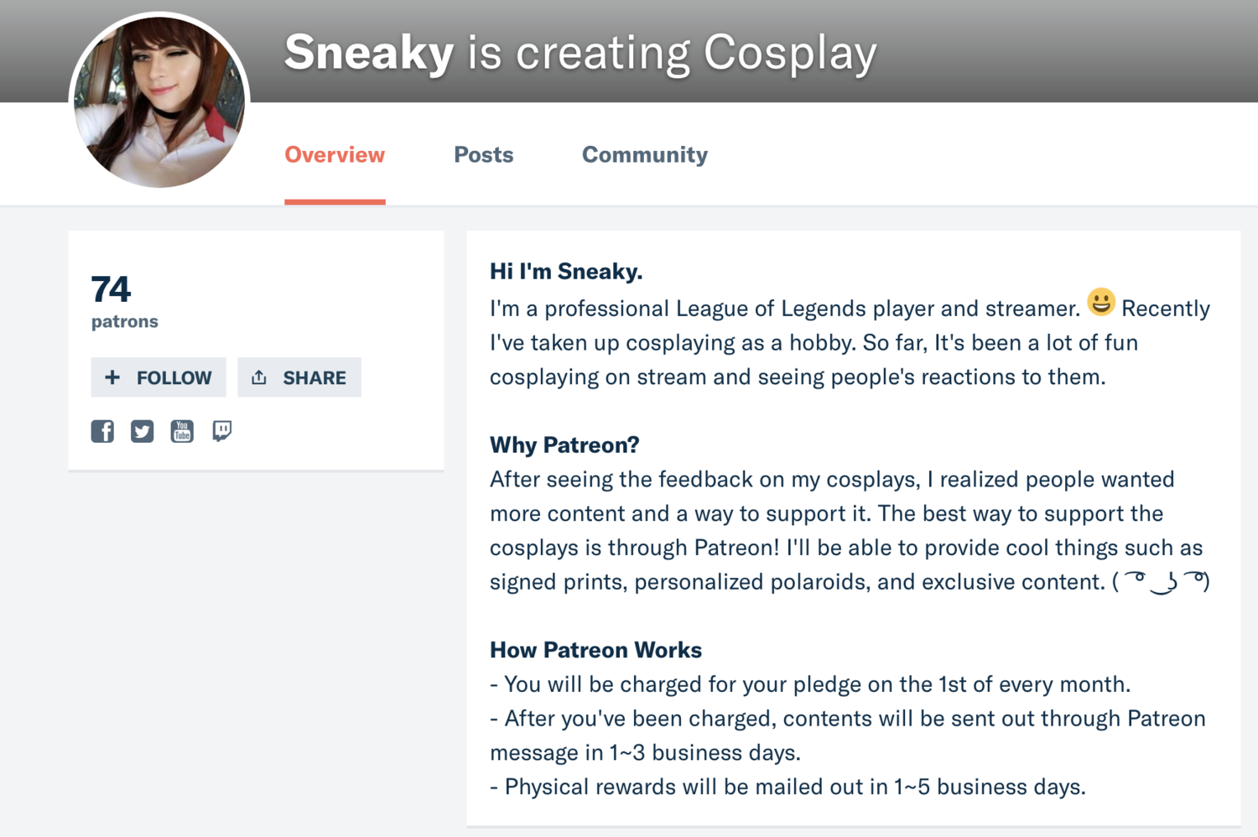Click the "Hi I'm Sneaky." heading

point(566,272)
